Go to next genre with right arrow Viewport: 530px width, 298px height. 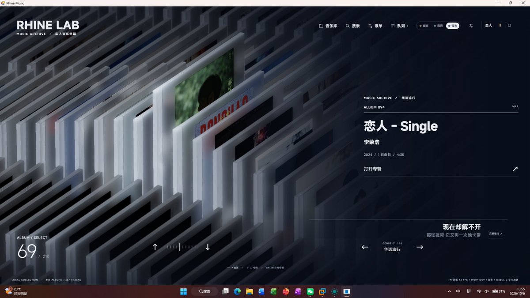pyautogui.click(x=420, y=247)
